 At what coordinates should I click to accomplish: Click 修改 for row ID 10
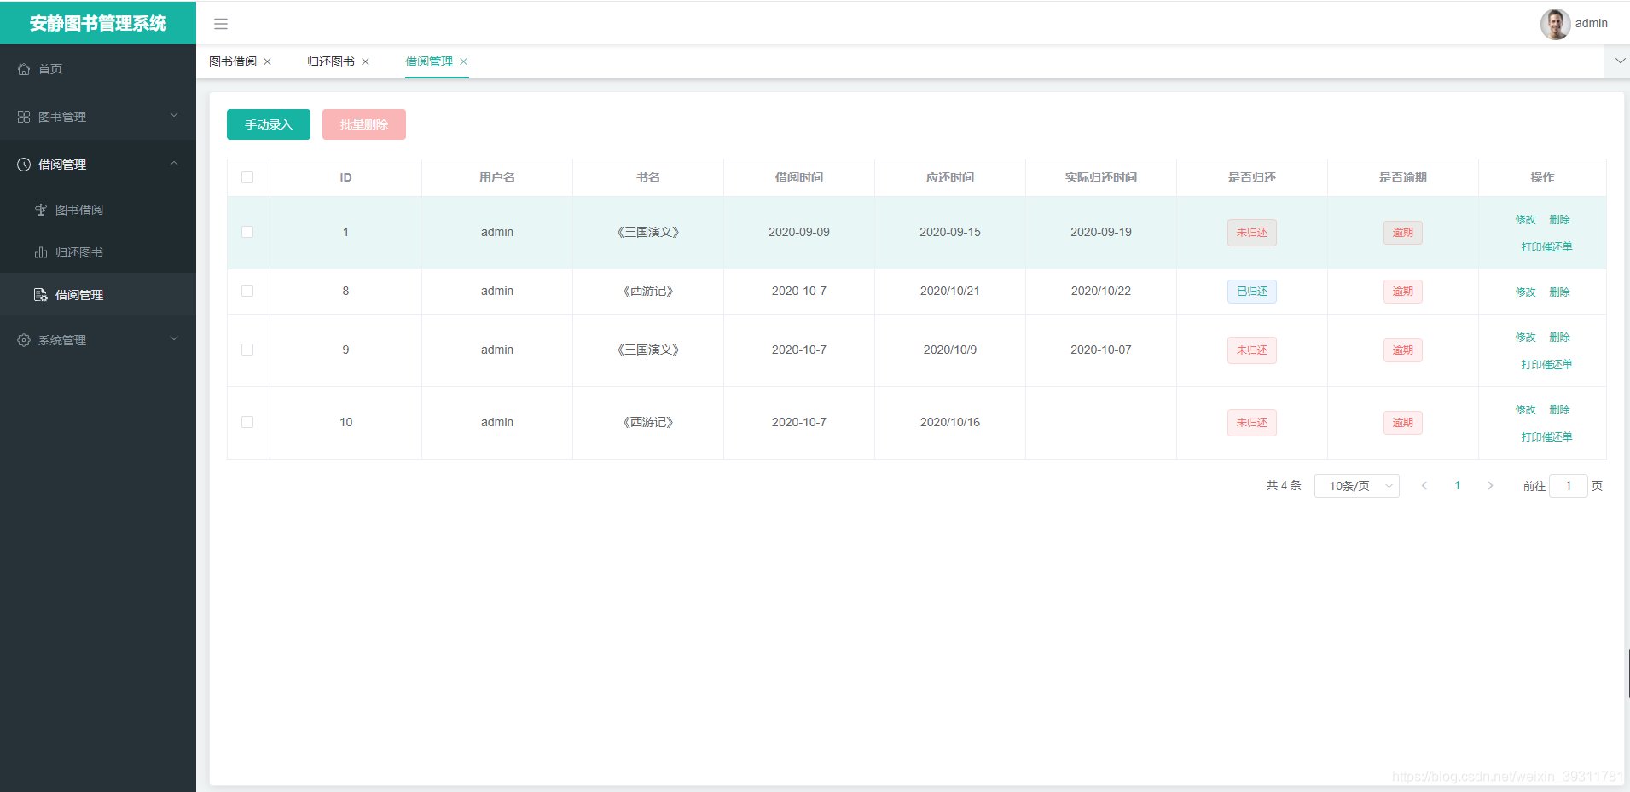1526,410
